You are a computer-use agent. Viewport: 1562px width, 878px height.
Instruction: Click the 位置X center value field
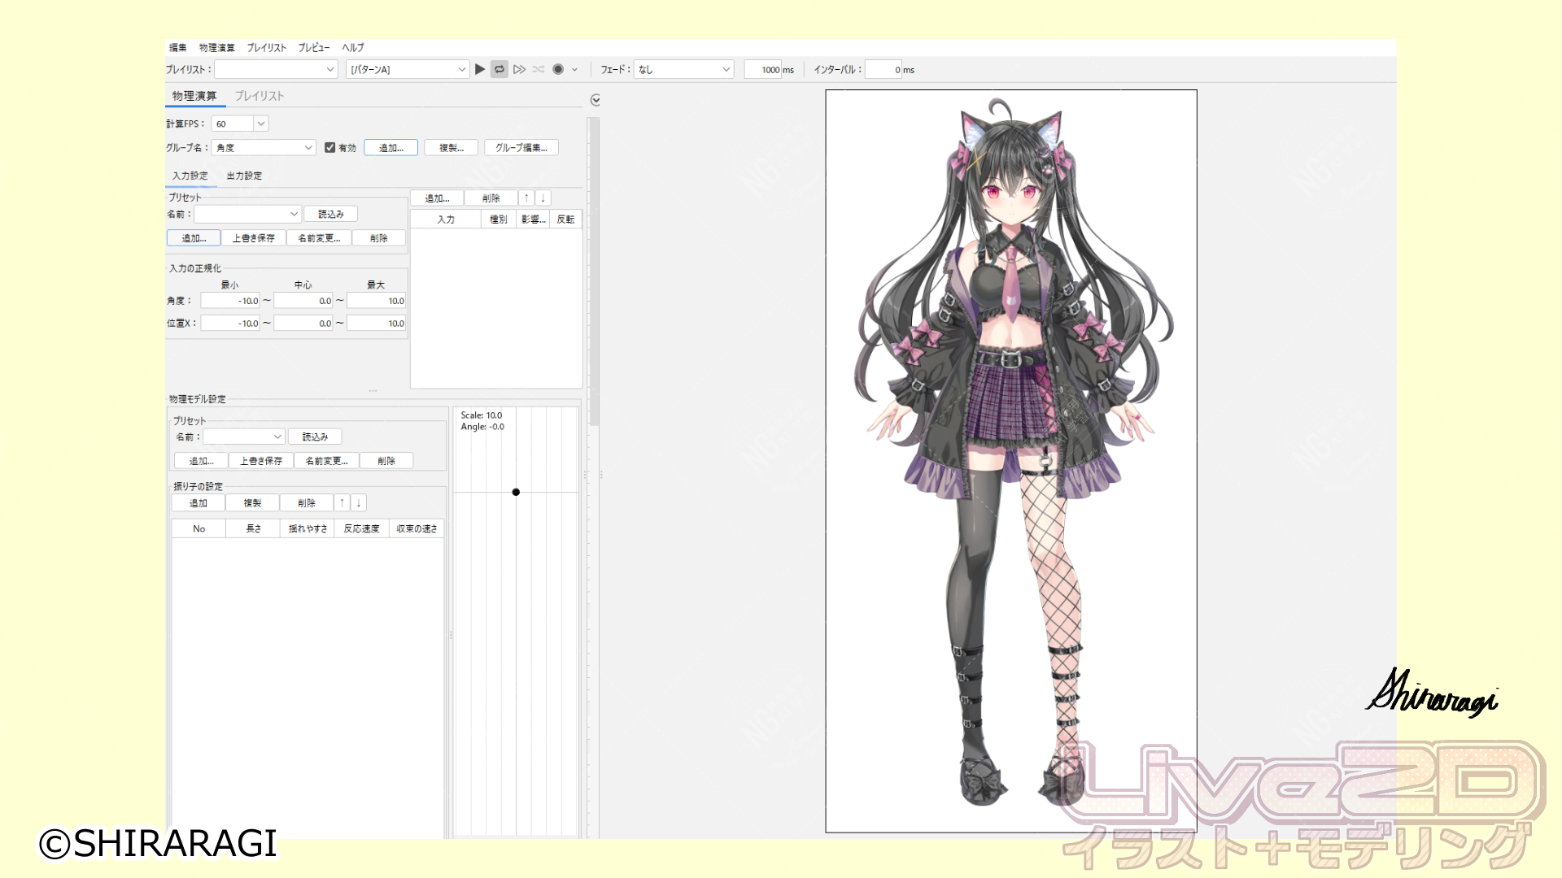click(x=303, y=324)
